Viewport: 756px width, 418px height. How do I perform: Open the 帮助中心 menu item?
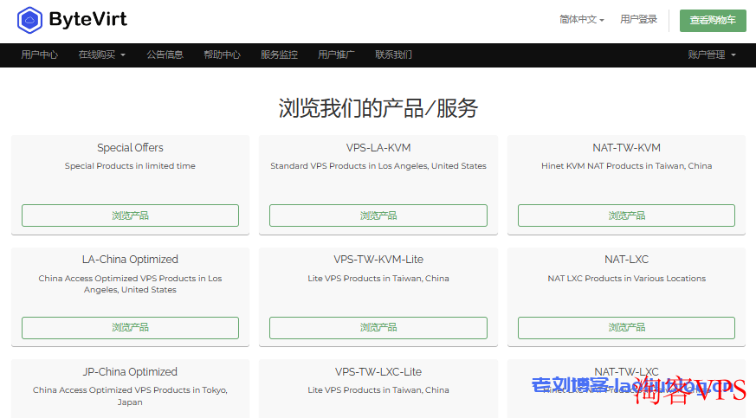click(x=222, y=55)
